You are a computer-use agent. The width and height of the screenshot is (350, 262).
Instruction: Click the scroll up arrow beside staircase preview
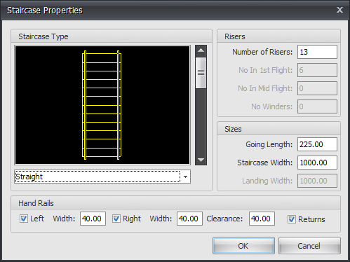tap(201, 50)
